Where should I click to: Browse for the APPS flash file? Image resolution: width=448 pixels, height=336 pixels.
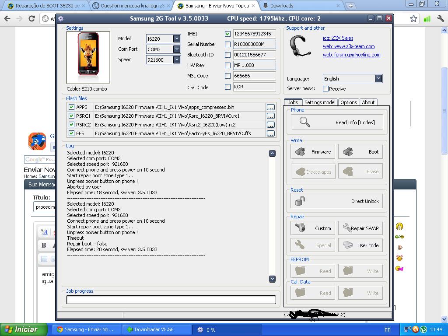pyautogui.click(x=270, y=107)
